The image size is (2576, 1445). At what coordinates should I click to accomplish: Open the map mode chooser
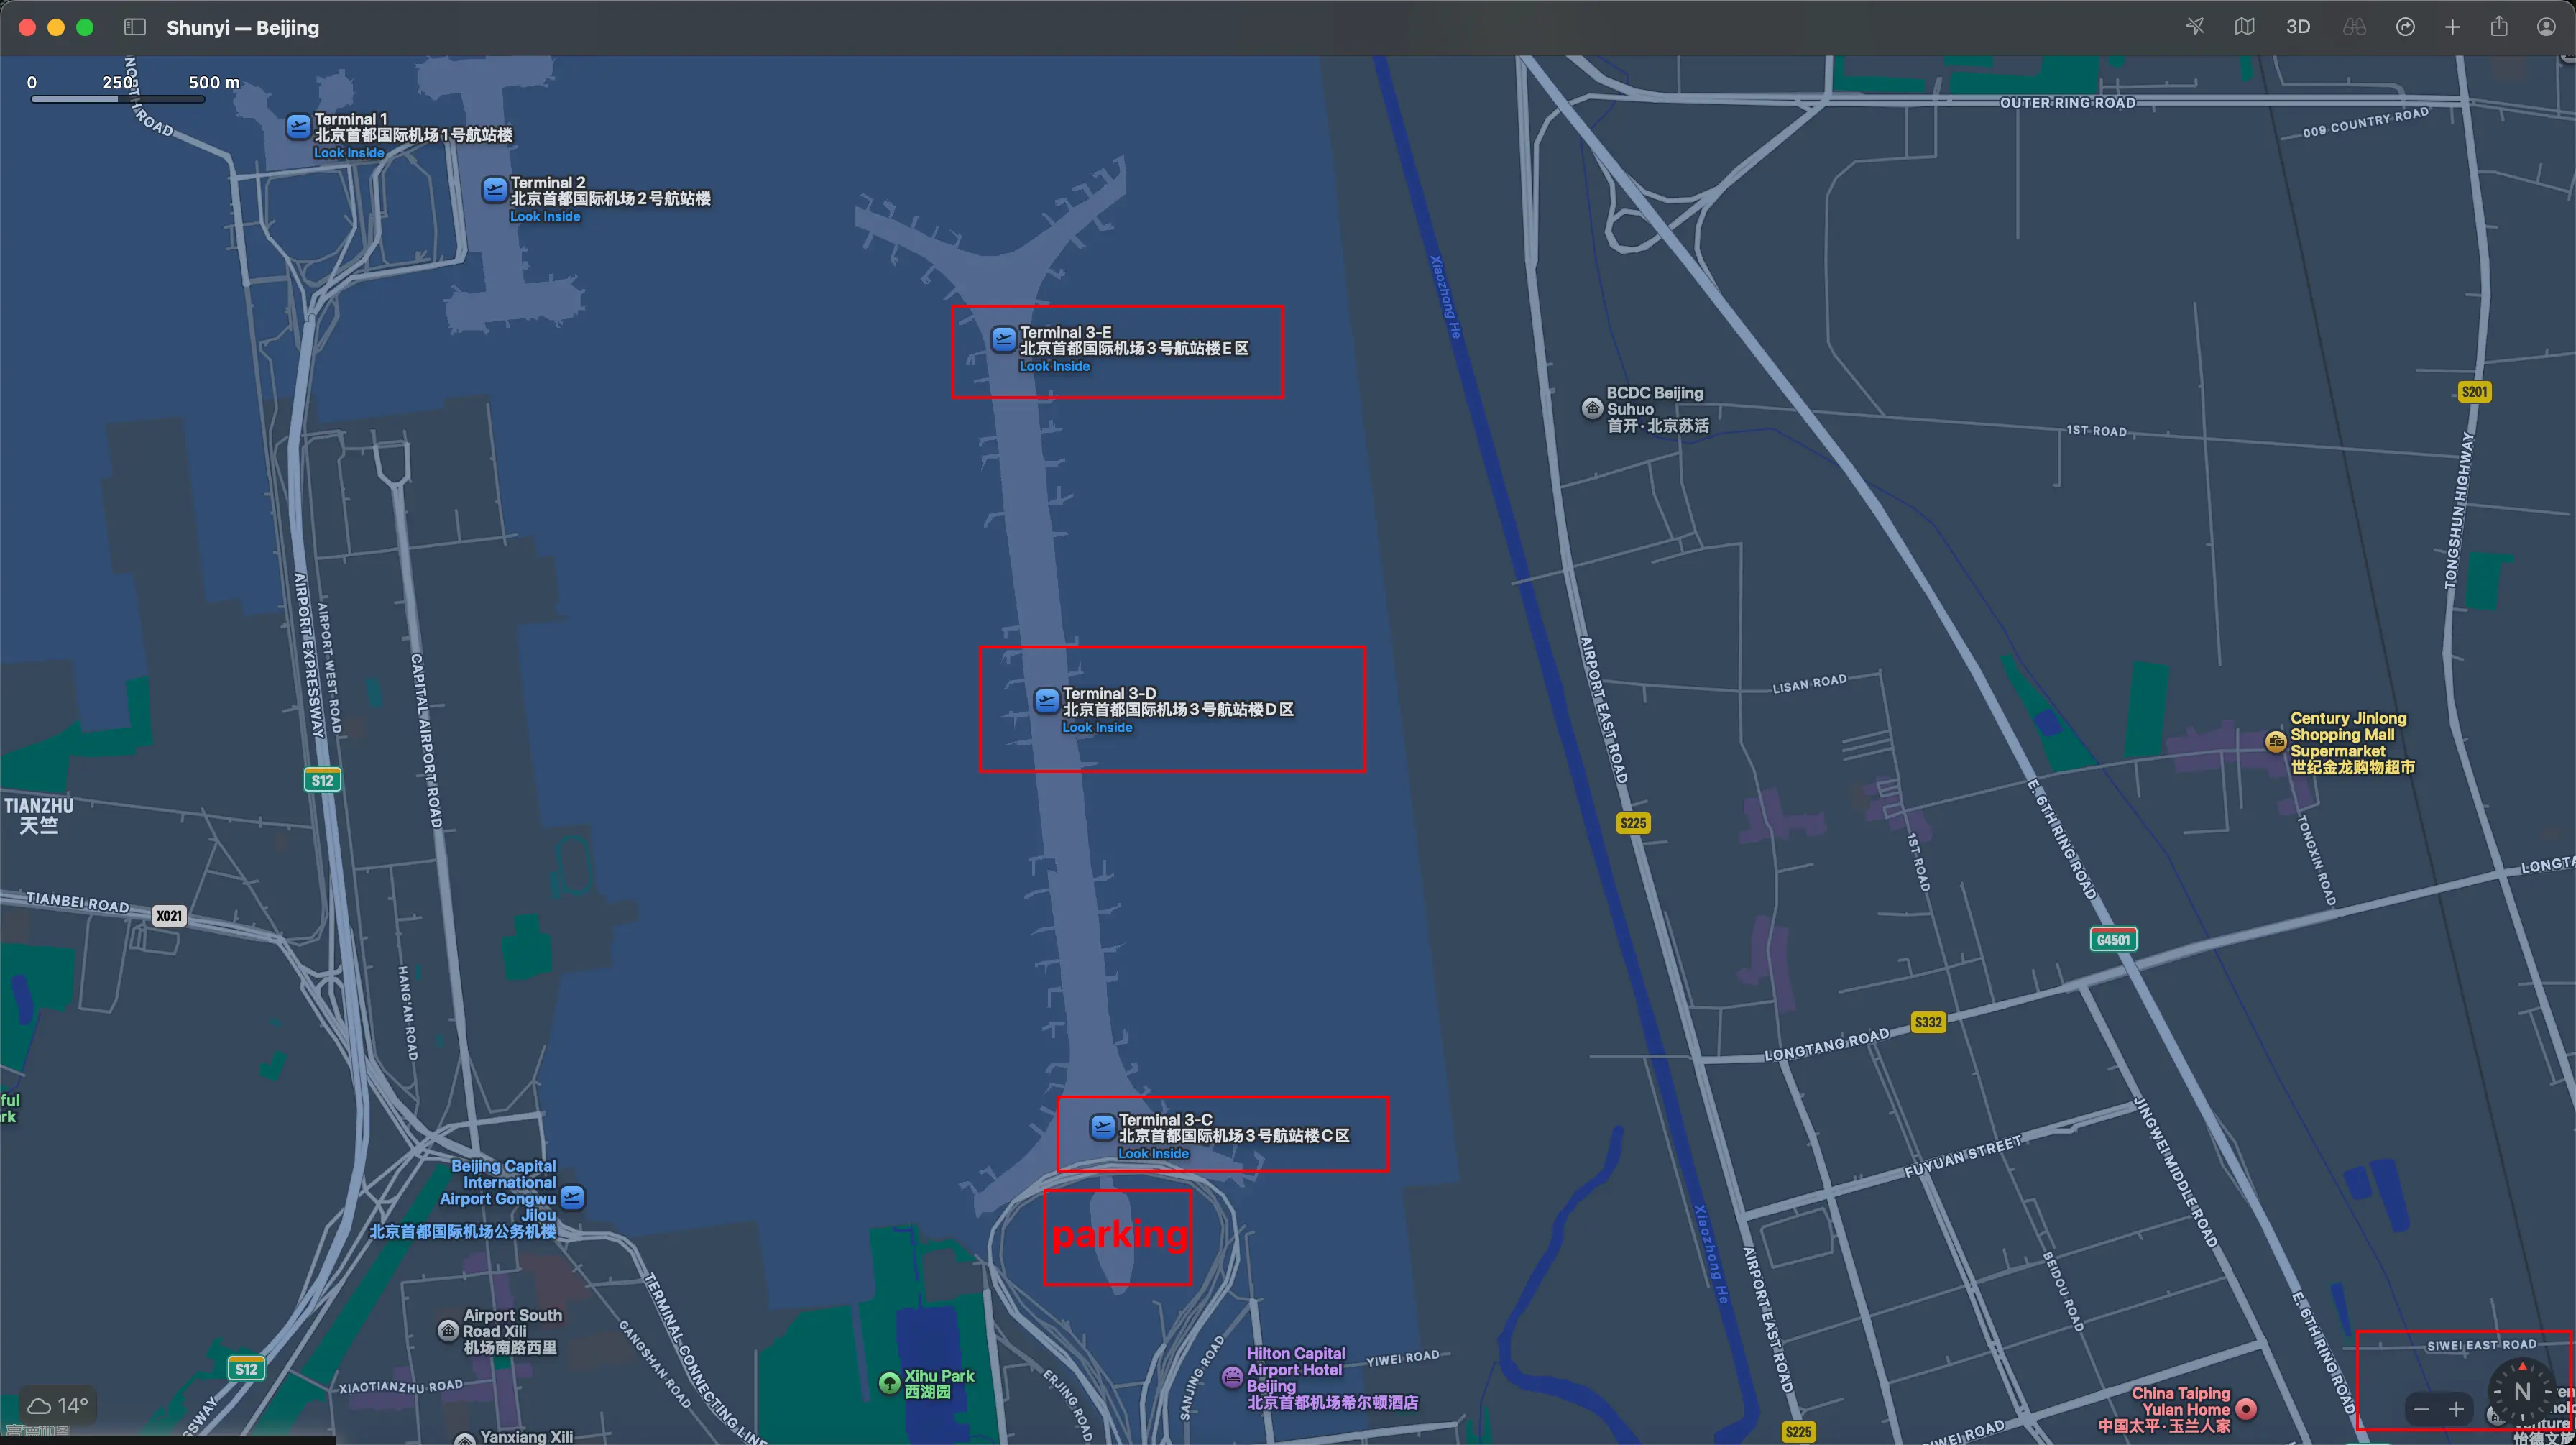click(2244, 27)
